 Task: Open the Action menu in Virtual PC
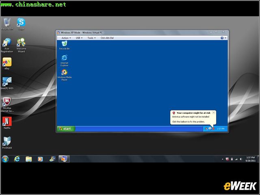coord(66,38)
